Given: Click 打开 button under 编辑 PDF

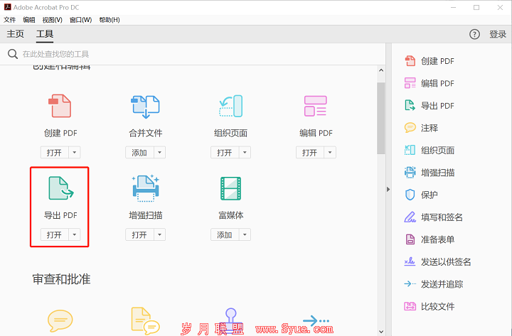Looking at the screenshot, I should tap(310, 152).
